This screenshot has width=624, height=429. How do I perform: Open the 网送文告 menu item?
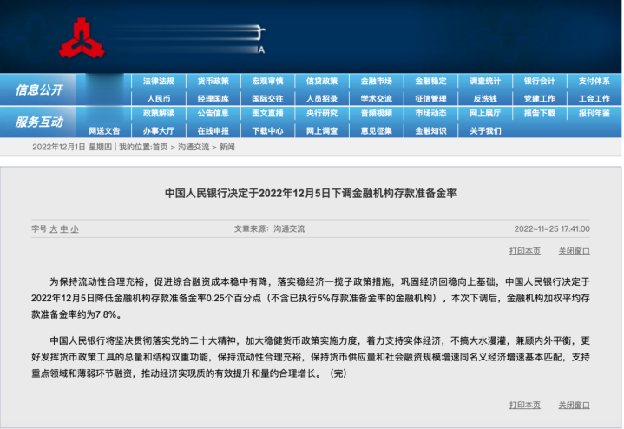[104, 130]
